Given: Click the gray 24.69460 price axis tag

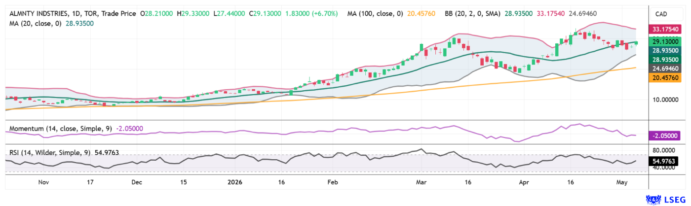Looking at the screenshot, I should tap(665, 69).
